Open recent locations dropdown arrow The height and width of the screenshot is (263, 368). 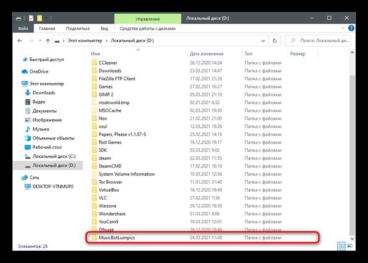tap(40, 41)
